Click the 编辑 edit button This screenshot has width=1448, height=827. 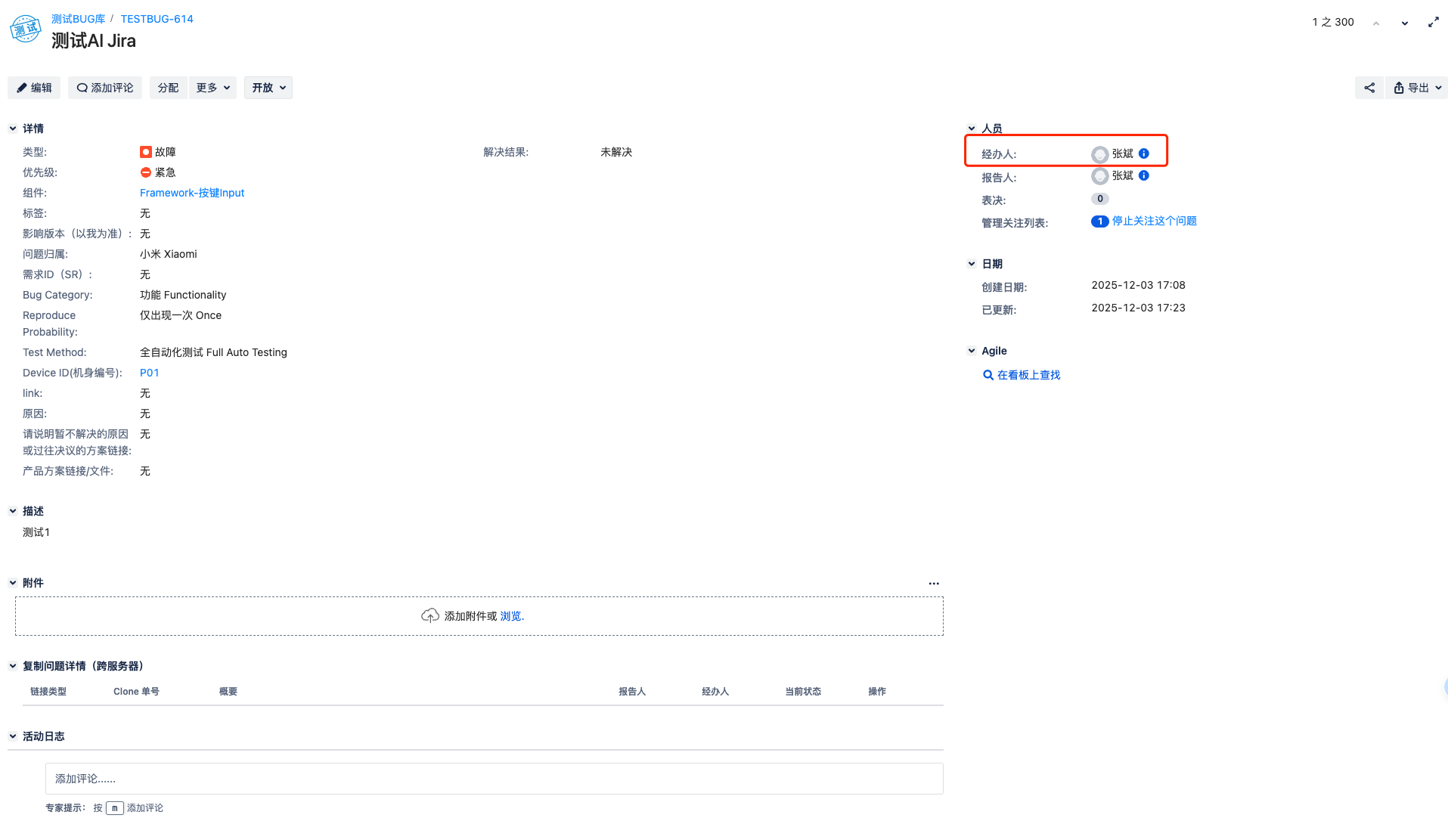(34, 88)
